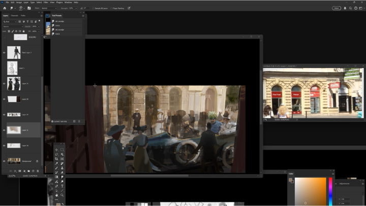This screenshot has height=206, width=366.
Task: Click the pressure-for-size icon in options bar
Action: [x=129, y=8]
